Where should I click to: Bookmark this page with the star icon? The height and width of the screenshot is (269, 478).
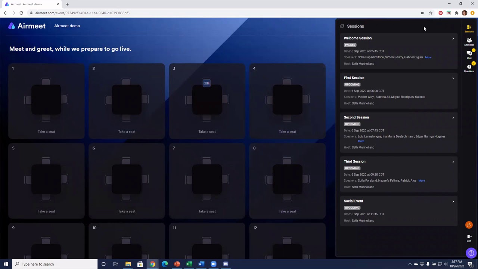[431, 13]
